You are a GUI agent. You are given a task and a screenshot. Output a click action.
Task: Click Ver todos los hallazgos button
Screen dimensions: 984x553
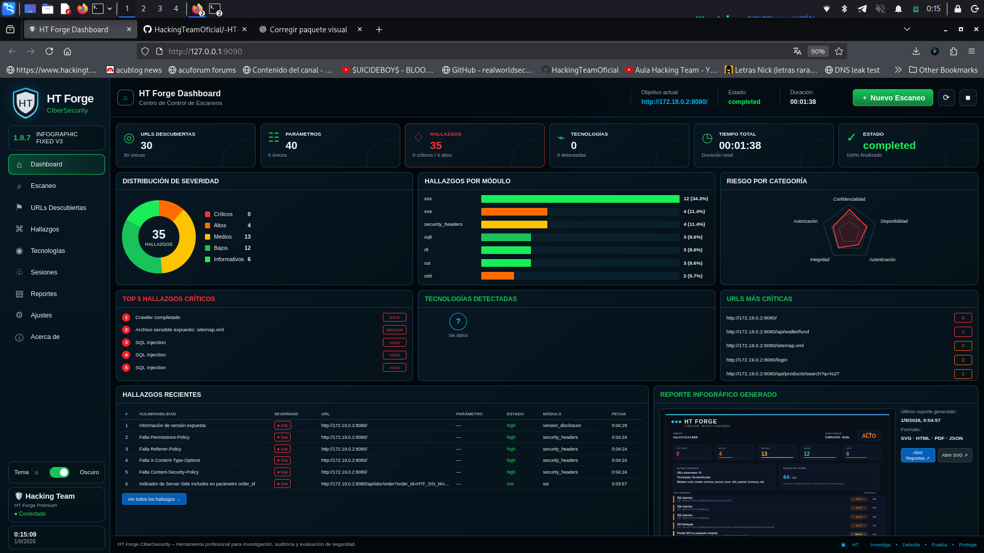(x=154, y=499)
